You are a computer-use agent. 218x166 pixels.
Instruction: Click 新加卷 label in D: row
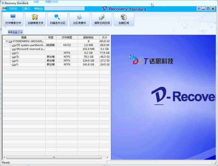click(x=51, y=57)
